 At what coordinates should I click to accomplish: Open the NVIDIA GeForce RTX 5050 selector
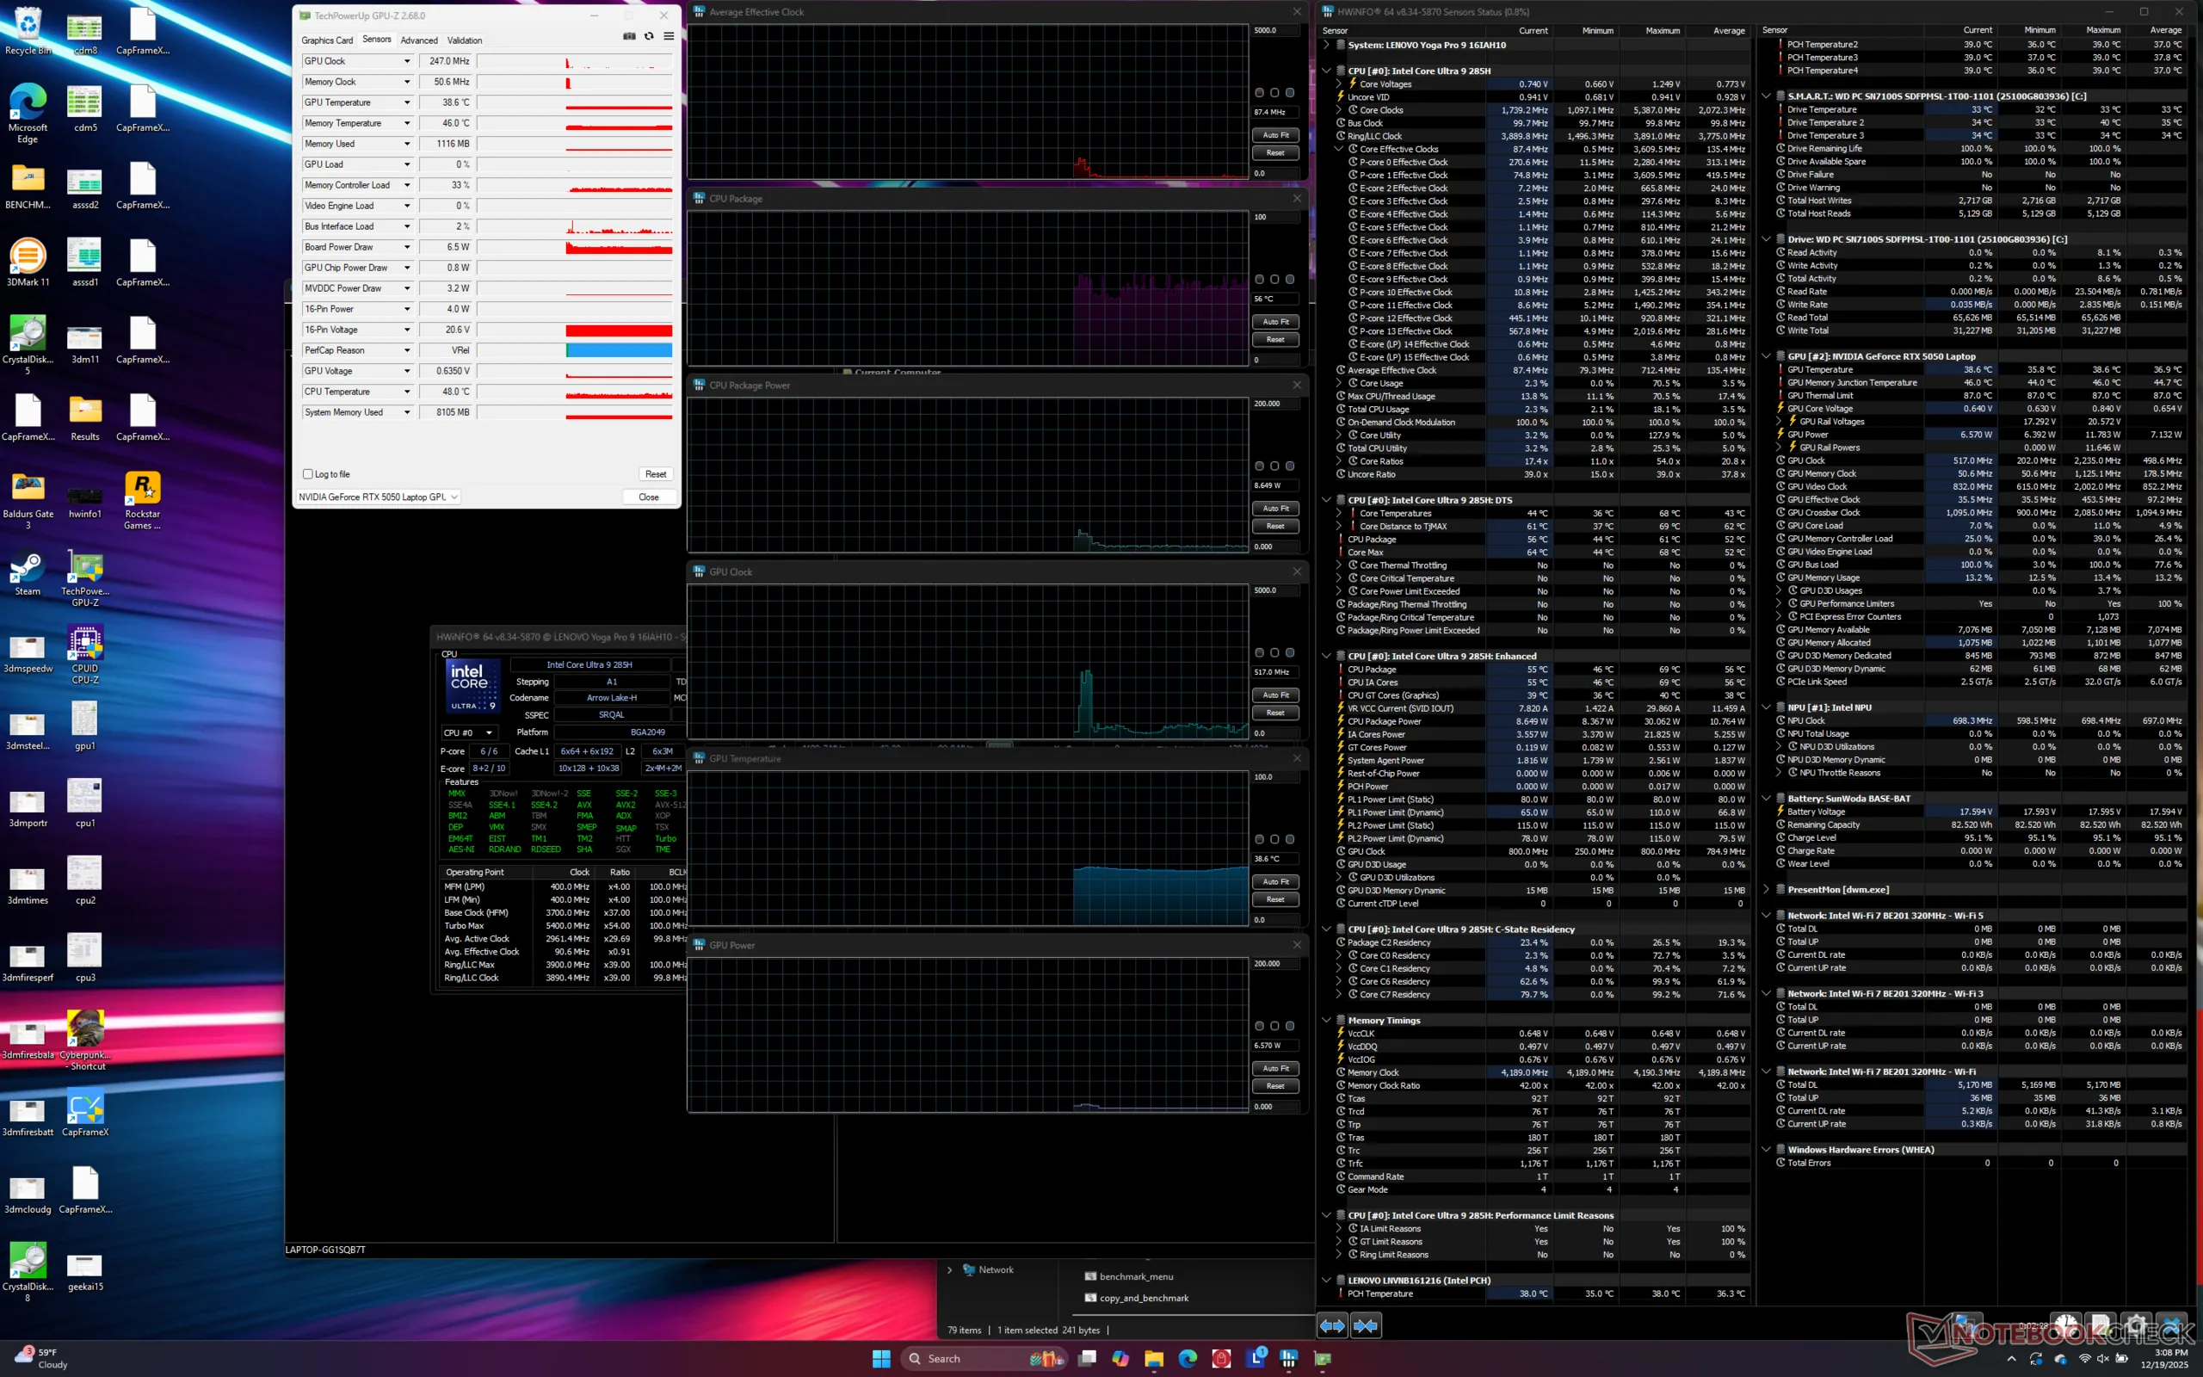pos(378,497)
